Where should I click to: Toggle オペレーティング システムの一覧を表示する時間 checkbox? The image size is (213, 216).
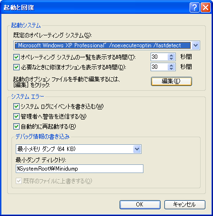16,57
